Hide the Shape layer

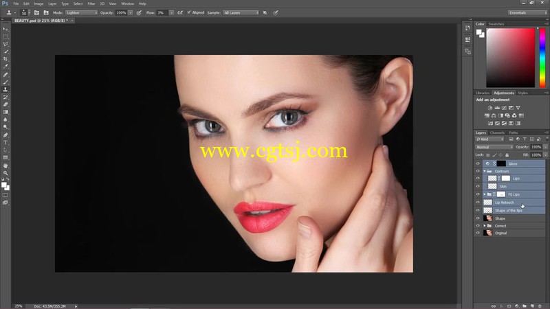478,218
